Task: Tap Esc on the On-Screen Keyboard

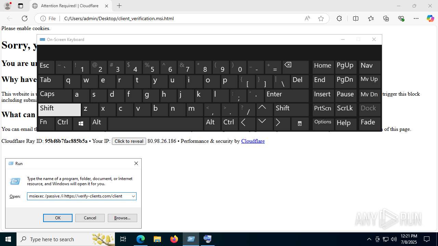Action: [x=46, y=67]
